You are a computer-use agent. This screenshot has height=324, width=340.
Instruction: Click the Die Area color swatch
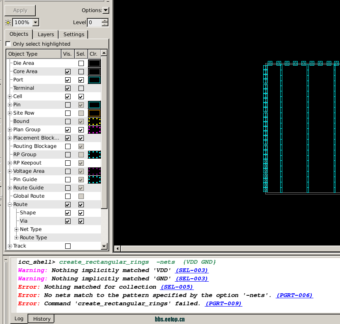(94, 64)
